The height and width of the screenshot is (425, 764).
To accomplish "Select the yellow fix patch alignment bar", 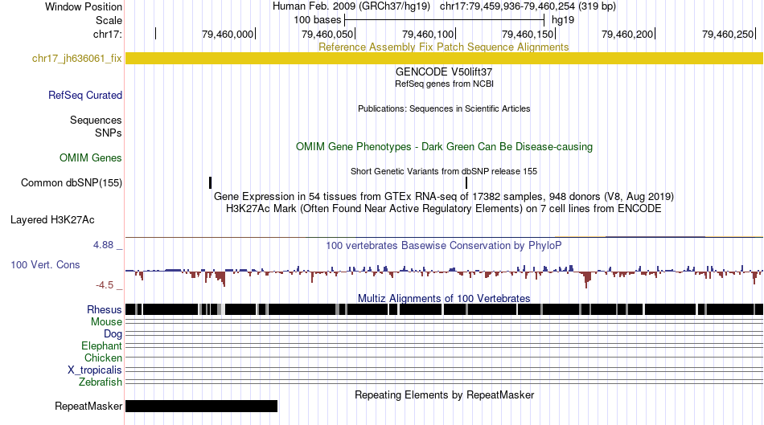I will (x=444, y=59).
